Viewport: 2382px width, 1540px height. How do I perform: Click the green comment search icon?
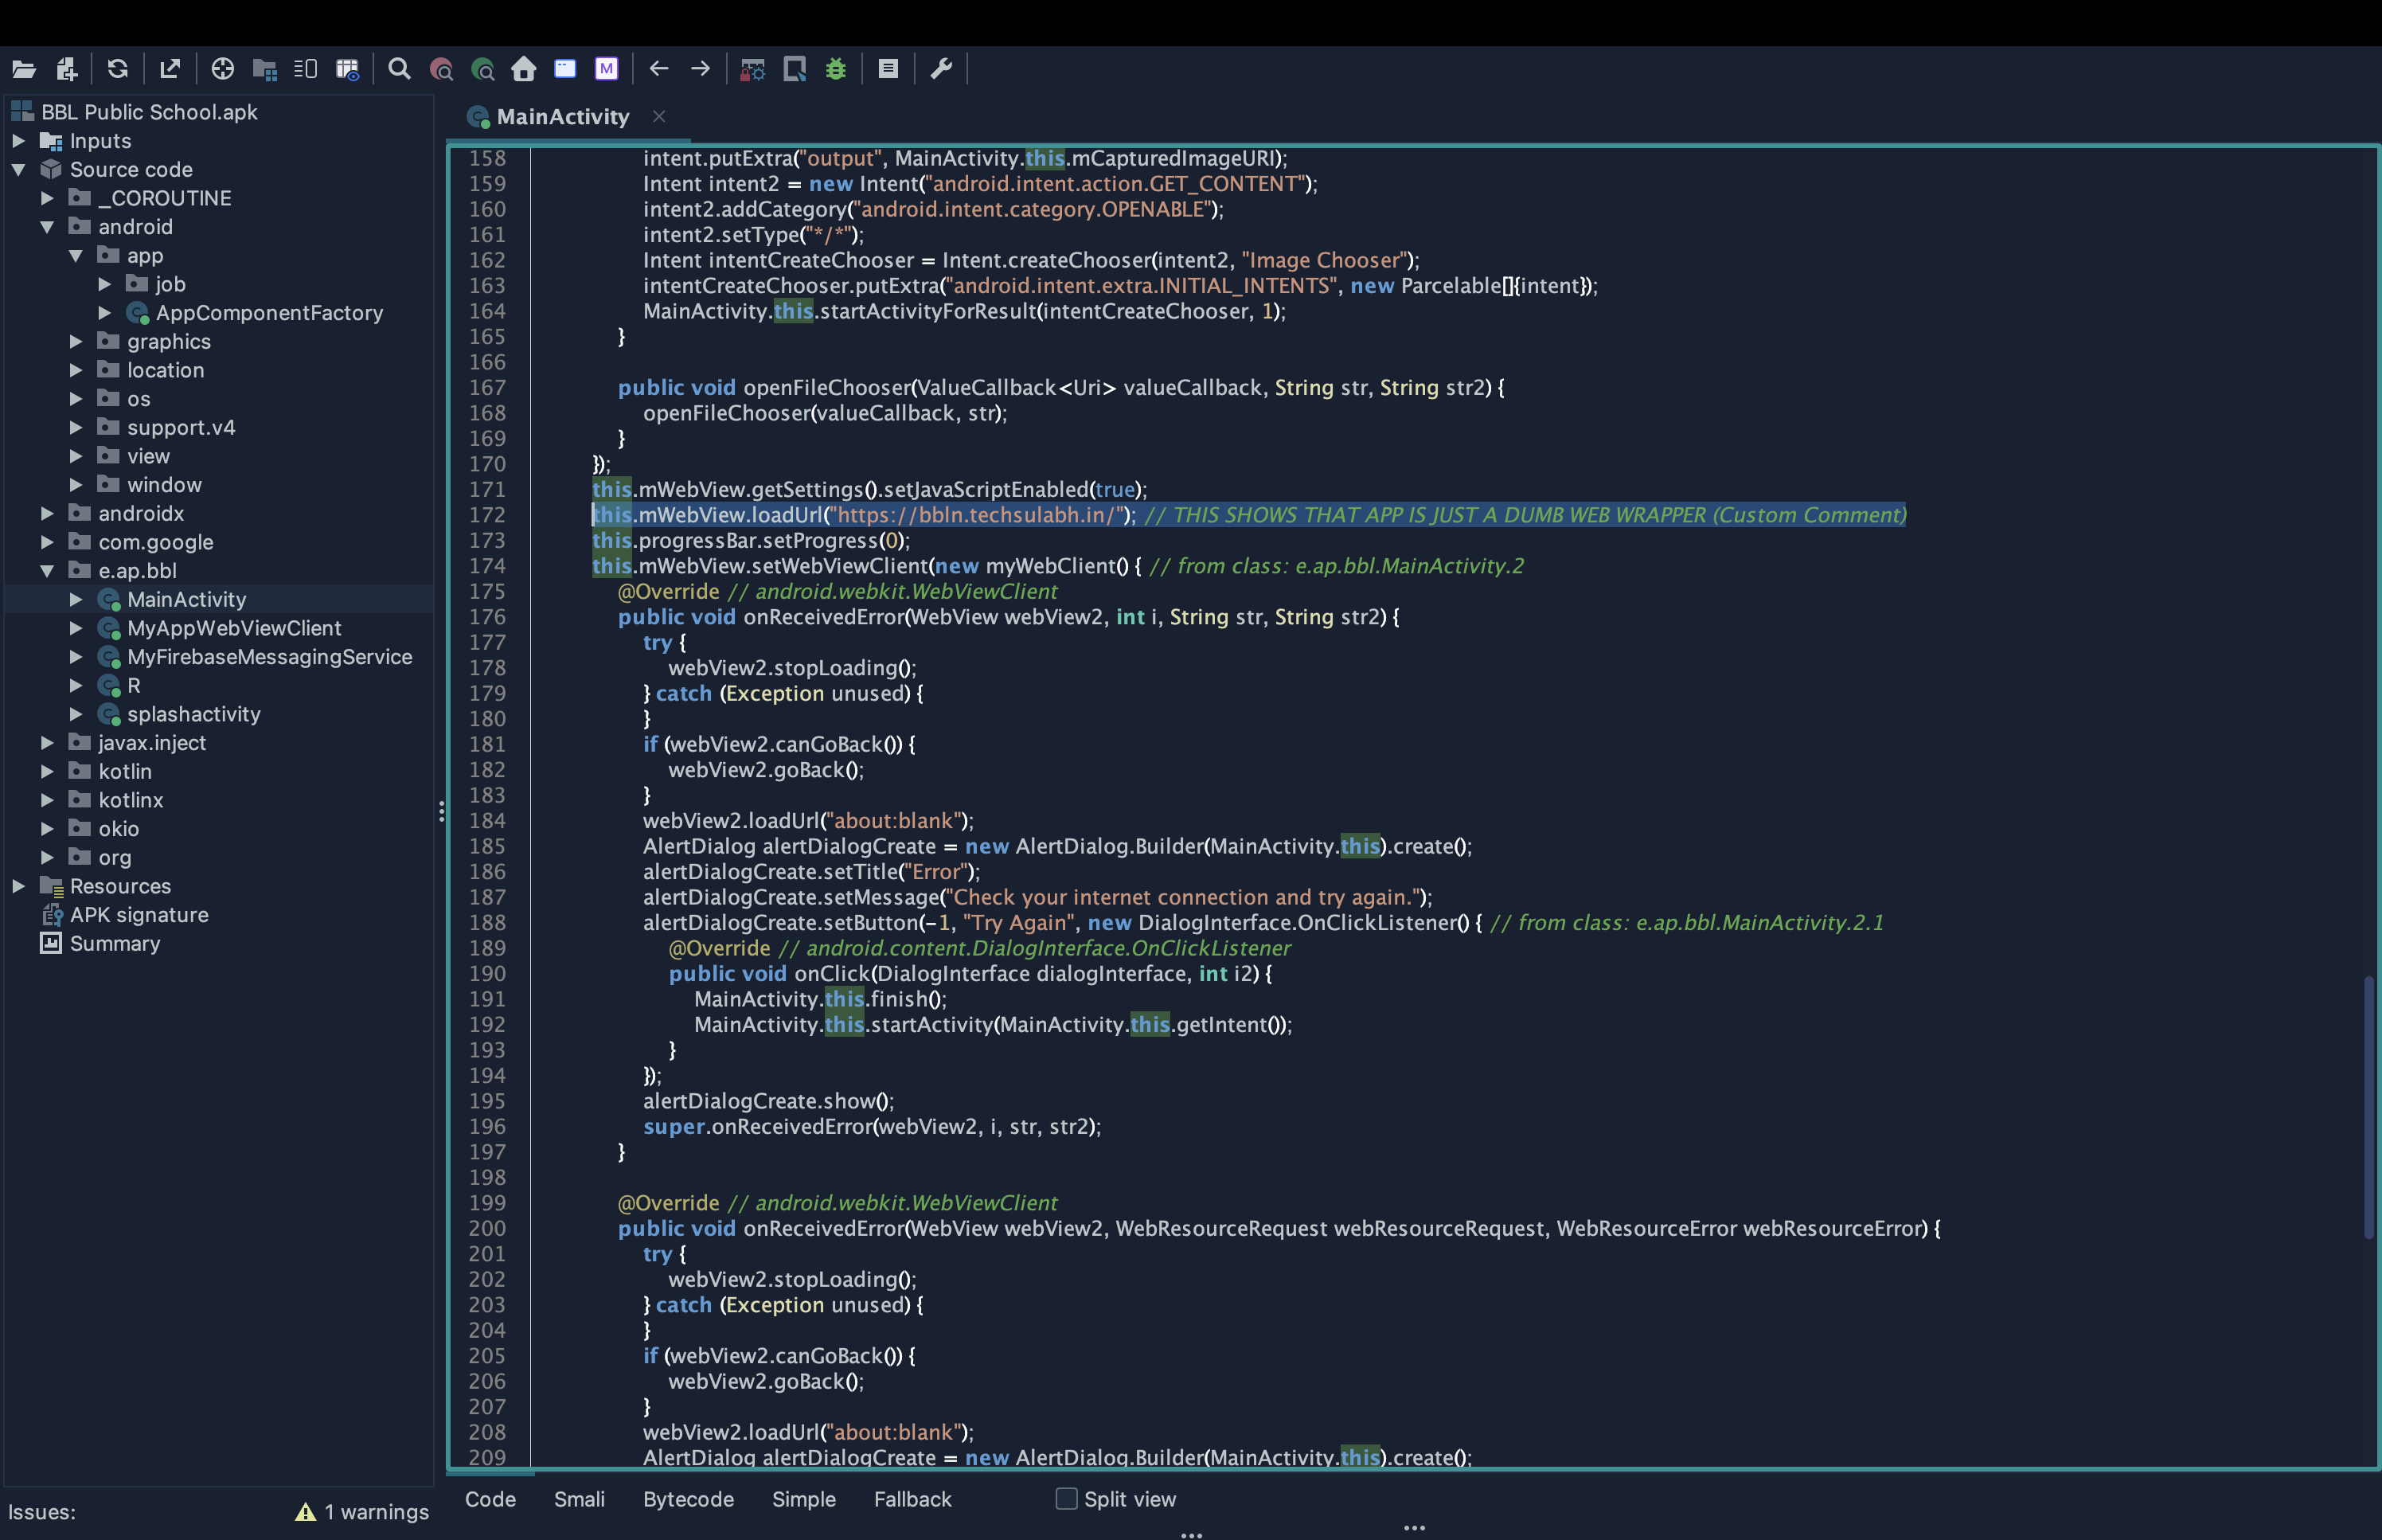(482, 69)
